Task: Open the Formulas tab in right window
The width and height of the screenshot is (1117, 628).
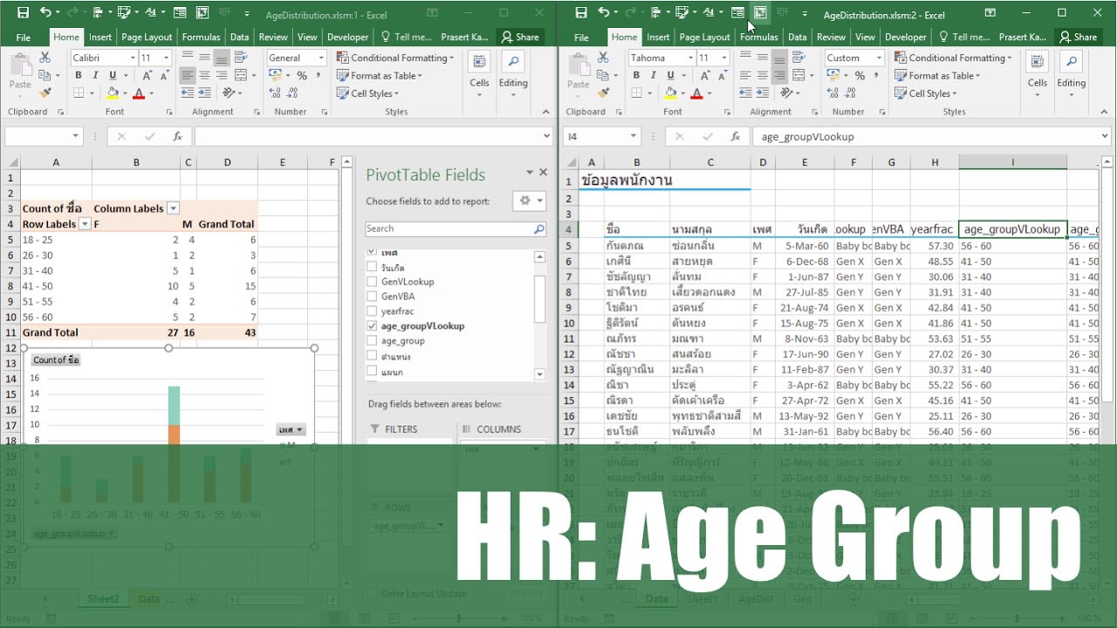Action: click(759, 37)
